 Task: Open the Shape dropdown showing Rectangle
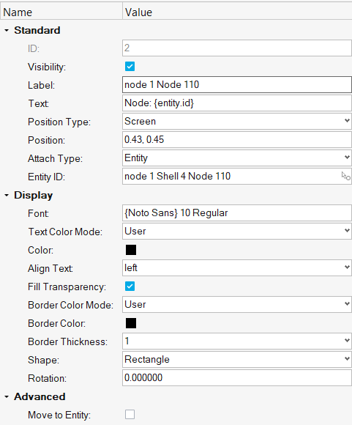(x=237, y=359)
